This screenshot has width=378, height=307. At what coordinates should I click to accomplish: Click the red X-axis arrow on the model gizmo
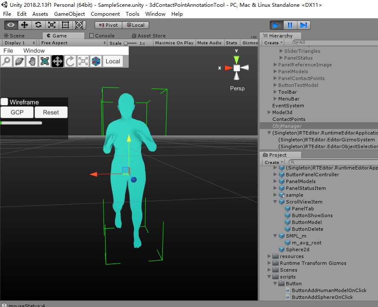tap(93, 174)
